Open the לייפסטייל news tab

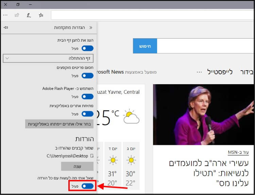tap(220, 72)
